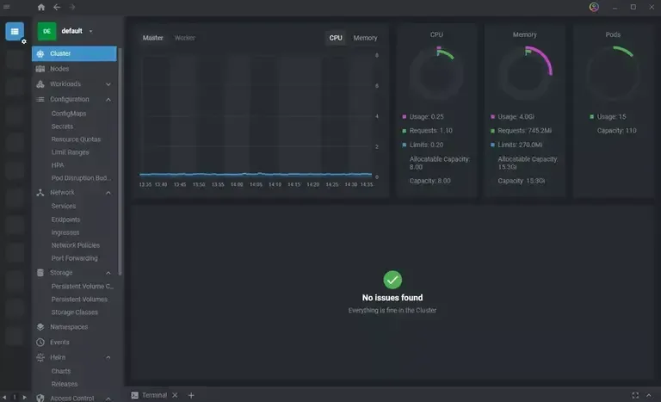This screenshot has width=661, height=402.
Task: Open Endpoints
Action: (x=65, y=220)
